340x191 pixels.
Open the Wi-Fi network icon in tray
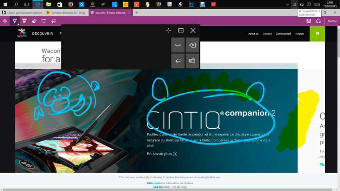point(294,4)
